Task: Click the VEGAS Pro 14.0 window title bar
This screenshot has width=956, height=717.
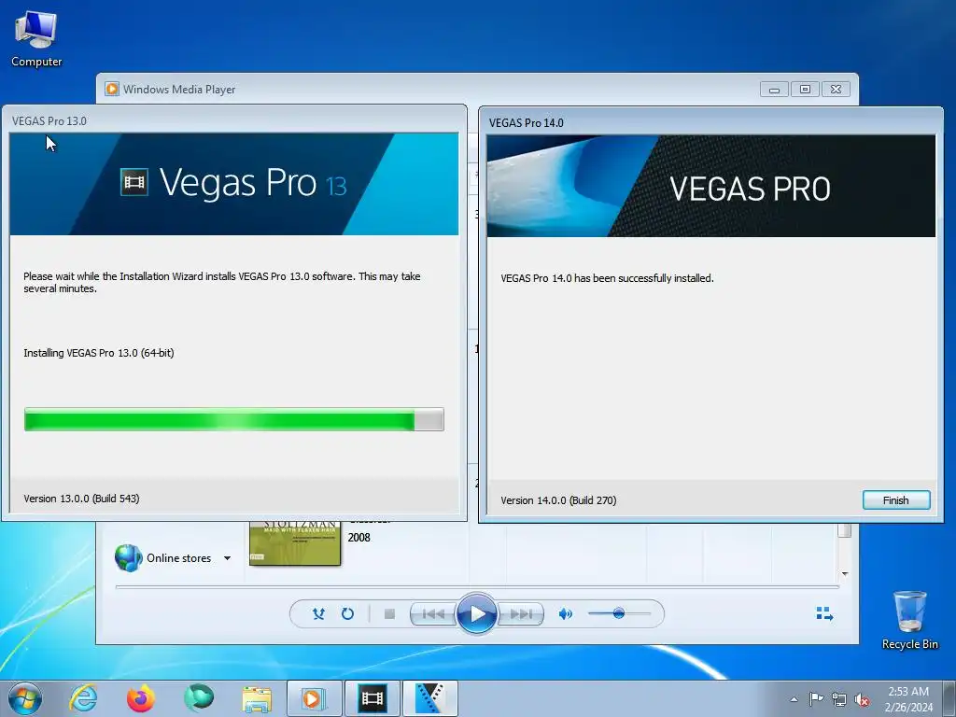Action: tap(710, 122)
